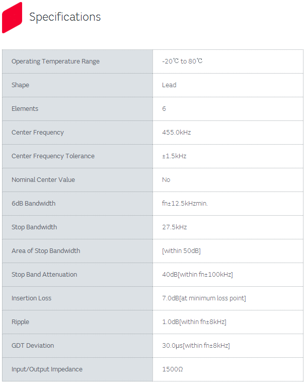The height and width of the screenshot is (383, 304).
Task: Select the 6dB Bandwidth label
Action: point(34,204)
